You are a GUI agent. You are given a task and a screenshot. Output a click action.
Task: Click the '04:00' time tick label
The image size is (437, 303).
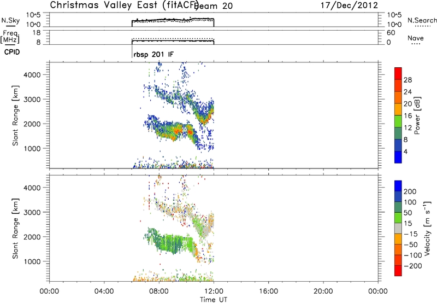pyautogui.click(x=104, y=292)
